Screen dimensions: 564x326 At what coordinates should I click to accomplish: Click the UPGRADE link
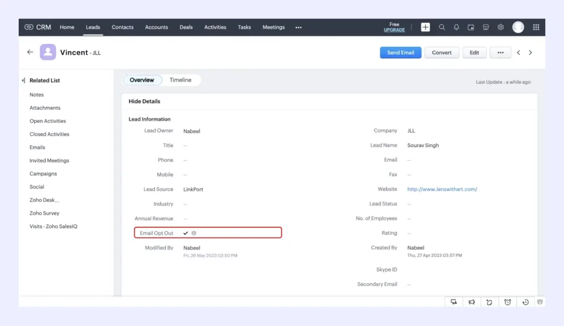click(394, 30)
